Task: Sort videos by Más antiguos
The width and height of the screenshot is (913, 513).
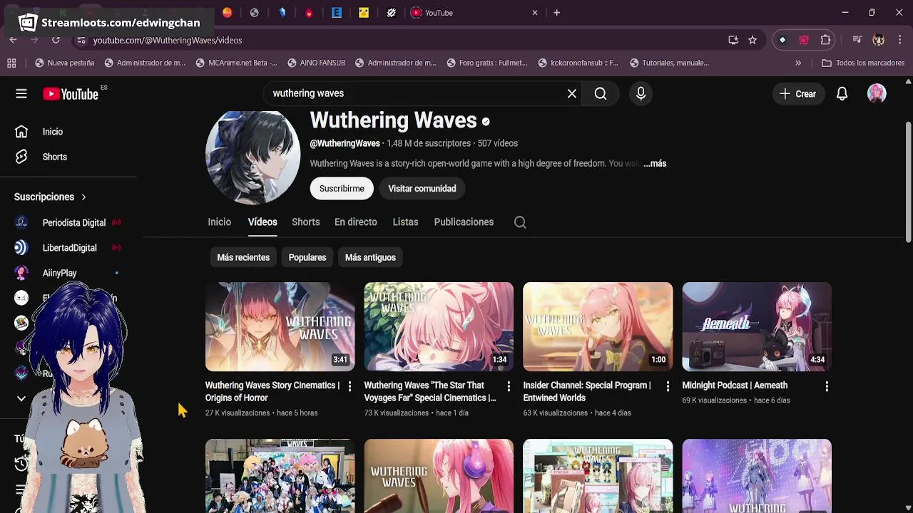Action: 370,257
